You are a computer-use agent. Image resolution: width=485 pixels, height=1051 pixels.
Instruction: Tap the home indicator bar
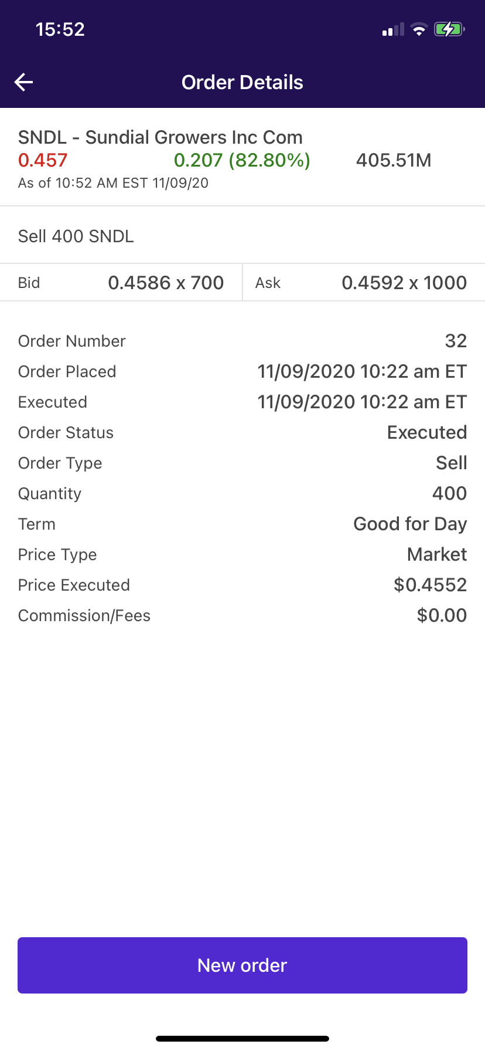tap(243, 1039)
